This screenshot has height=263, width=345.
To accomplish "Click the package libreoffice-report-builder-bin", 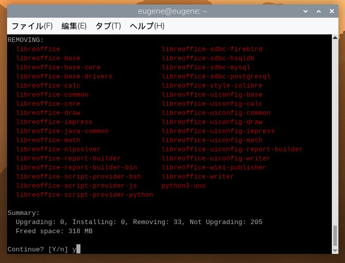I will [76, 167].
